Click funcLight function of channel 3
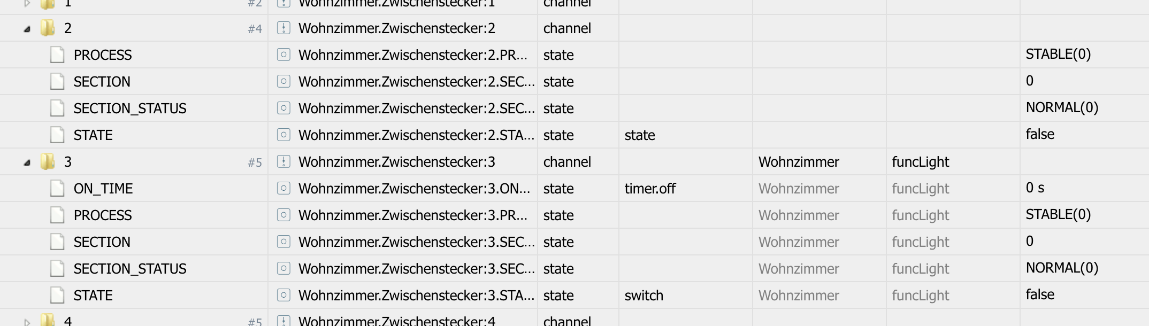 tap(921, 162)
